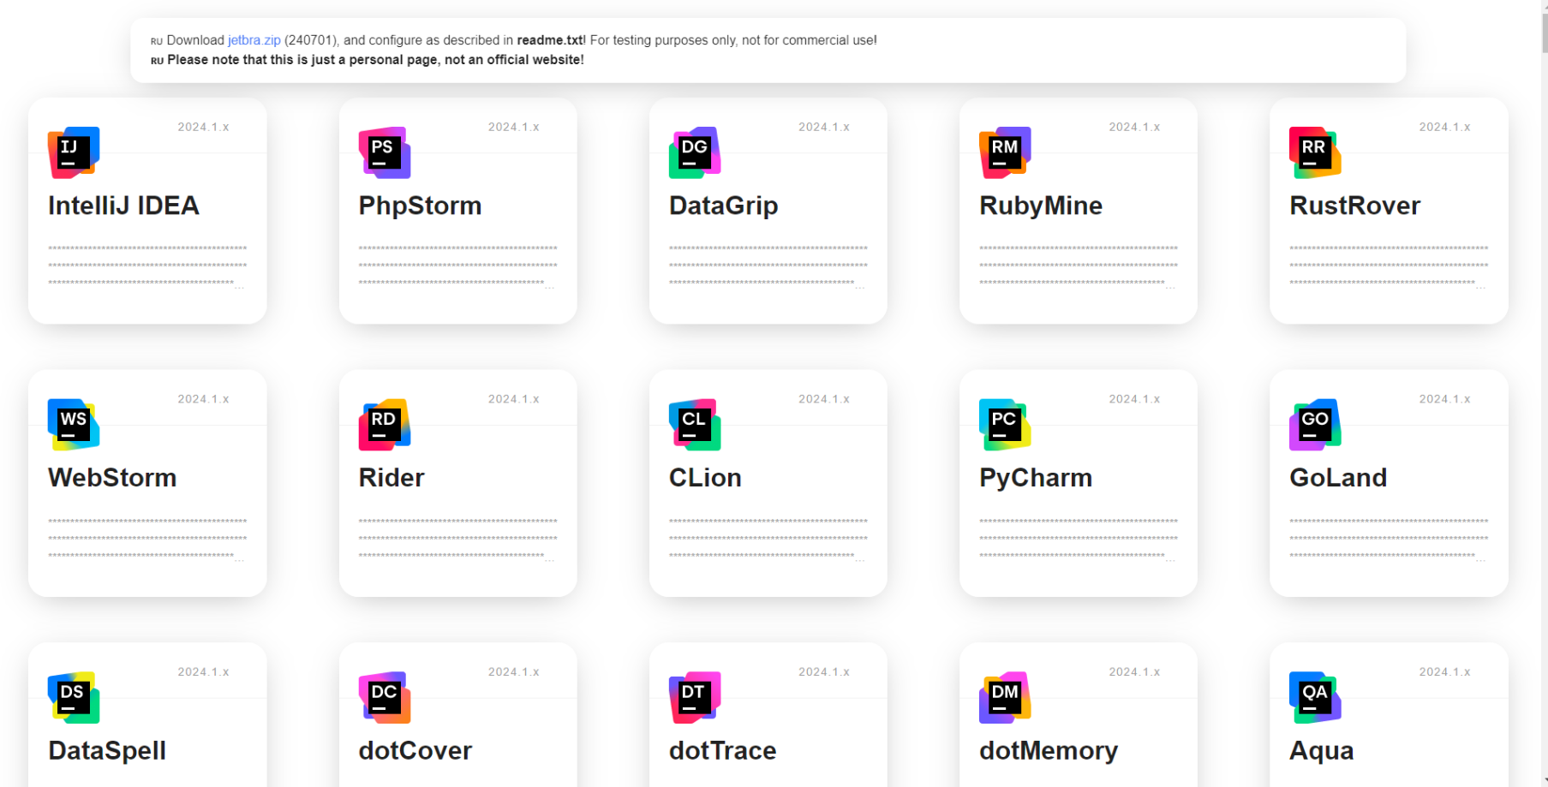Click the 2024.1.x version on GoLand card
Screen dimensions: 1548x787
[x=1444, y=399]
